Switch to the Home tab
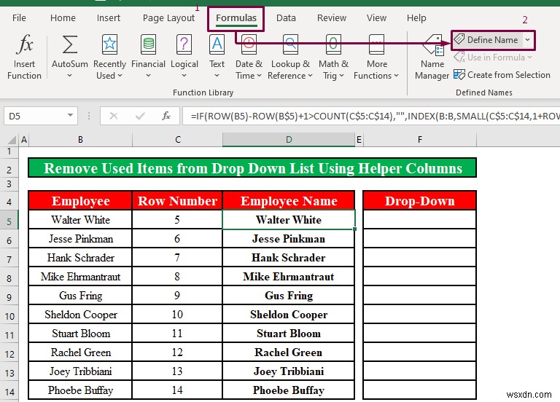Screen dimensions: 560x402 (x=63, y=17)
